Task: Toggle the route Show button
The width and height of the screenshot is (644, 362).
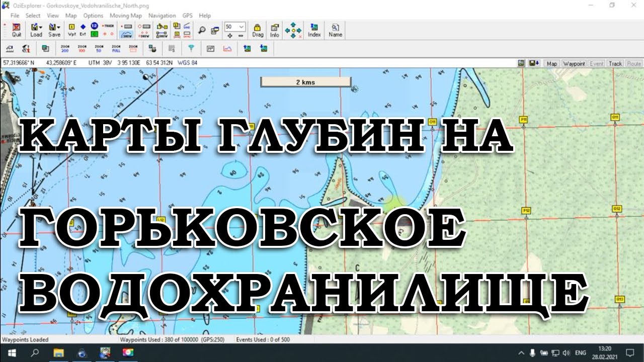Action: pyautogui.click(x=145, y=35)
